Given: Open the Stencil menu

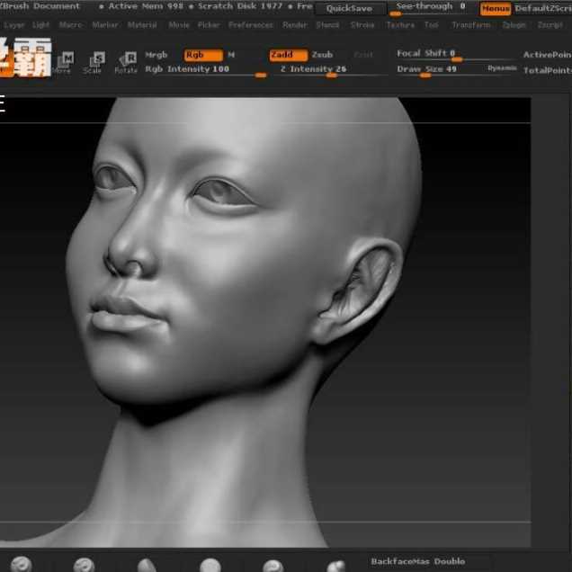Looking at the screenshot, I should click(327, 25).
